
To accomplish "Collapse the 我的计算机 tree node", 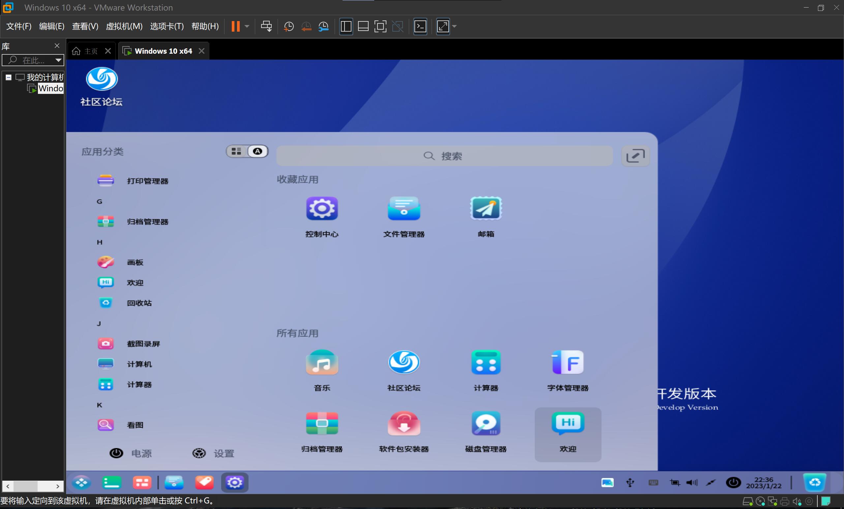I will coord(9,77).
